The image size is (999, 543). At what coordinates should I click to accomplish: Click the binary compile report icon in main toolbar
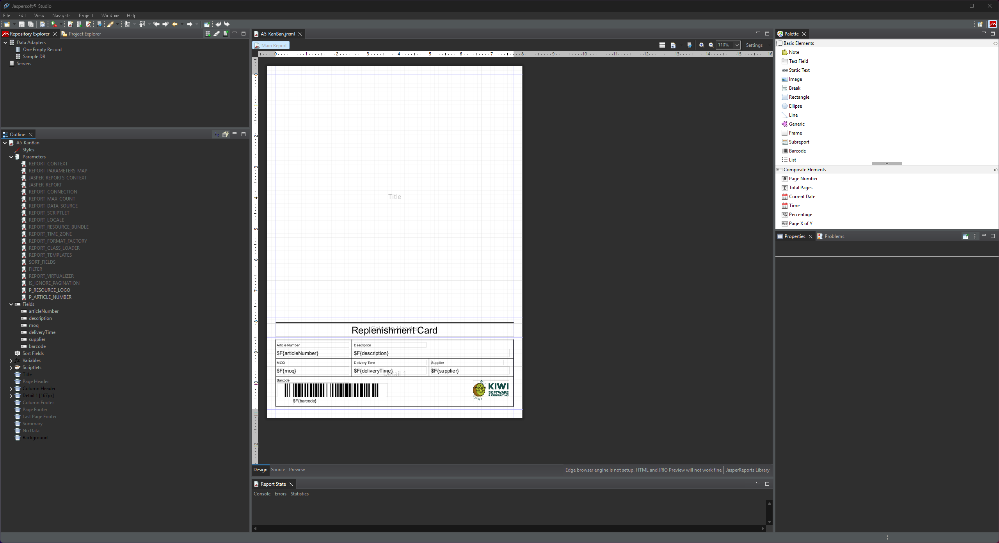pyautogui.click(x=43, y=24)
